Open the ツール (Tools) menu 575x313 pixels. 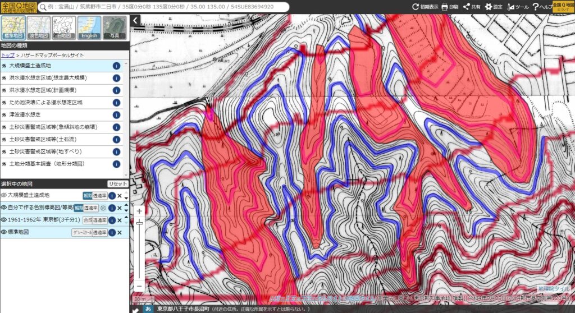point(517,7)
